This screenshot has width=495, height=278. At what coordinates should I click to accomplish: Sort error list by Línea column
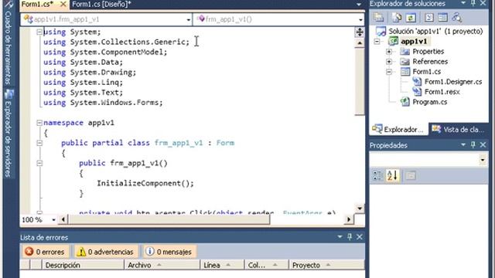[x=222, y=265]
